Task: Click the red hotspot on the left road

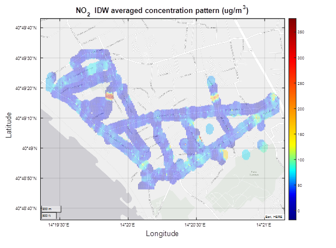Action: click(109, 96)
